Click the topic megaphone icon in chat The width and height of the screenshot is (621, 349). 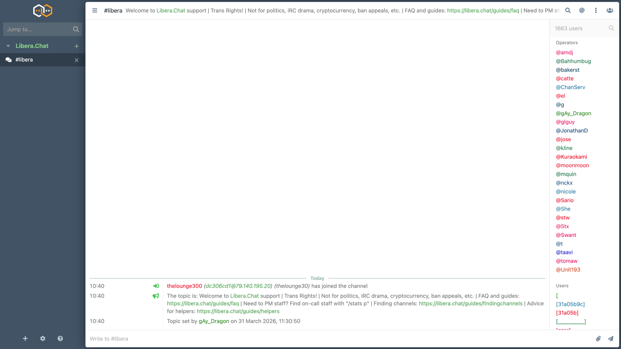[x=156, y=296]
